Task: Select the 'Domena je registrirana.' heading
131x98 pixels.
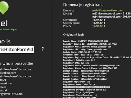Action: [84, 5]
